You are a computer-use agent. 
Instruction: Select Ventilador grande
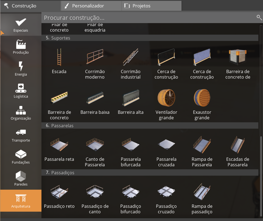(x=166, y=104)
